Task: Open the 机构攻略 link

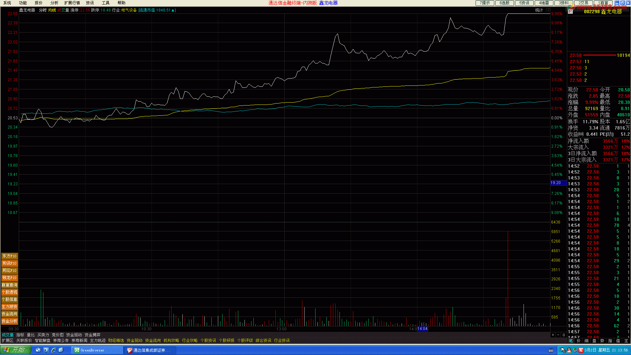Action: point(172,341)
